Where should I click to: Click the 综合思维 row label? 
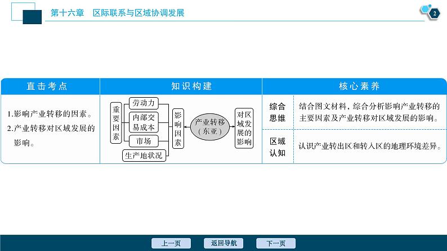click(x=278, y=112)
